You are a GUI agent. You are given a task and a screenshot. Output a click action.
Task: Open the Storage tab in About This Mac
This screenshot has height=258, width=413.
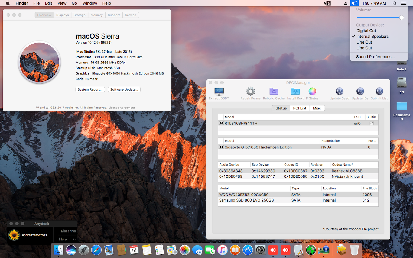79,15
